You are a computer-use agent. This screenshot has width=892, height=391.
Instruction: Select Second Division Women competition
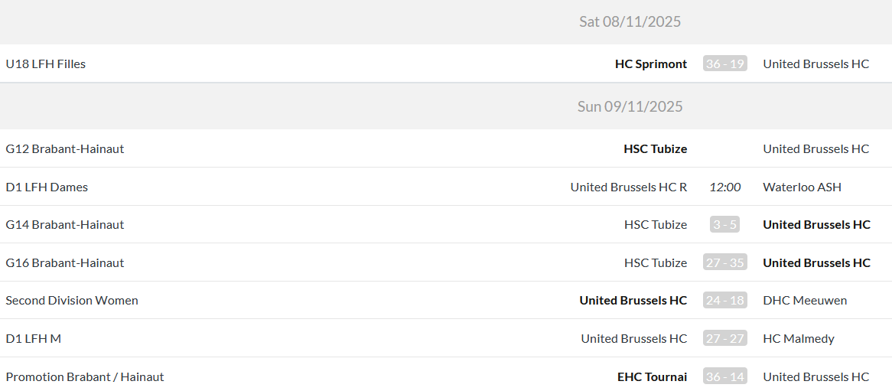coord(72,301)
